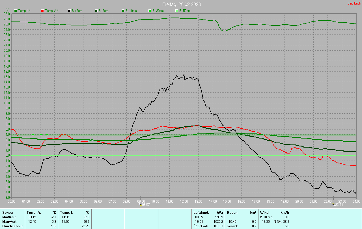
Task: Select the 'B -10cm' legend label
Action: [132, 11]
